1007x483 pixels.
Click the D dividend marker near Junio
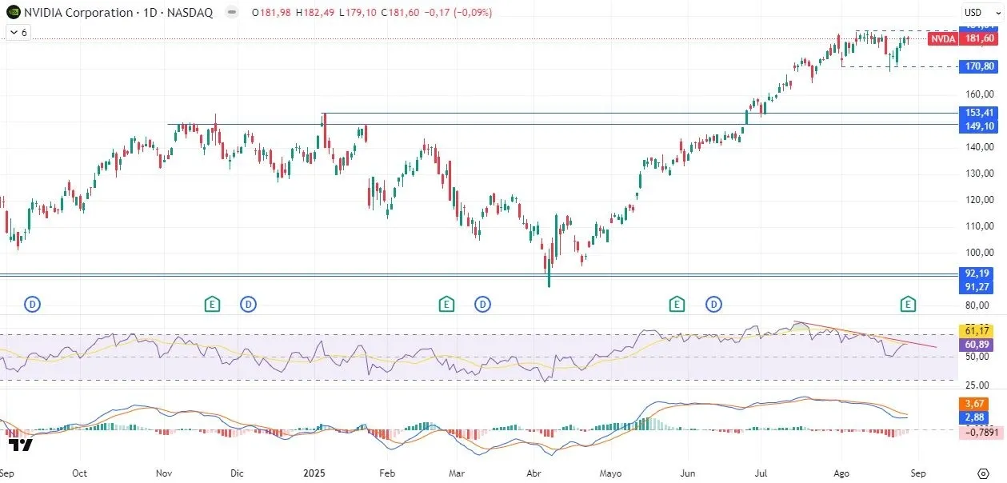click(713, 304)
